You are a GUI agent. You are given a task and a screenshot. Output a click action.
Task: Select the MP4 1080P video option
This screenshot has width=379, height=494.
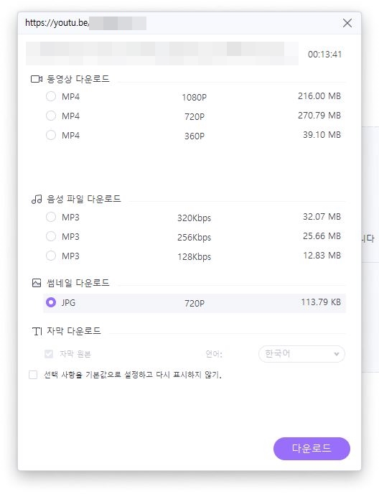coord(51,96)
